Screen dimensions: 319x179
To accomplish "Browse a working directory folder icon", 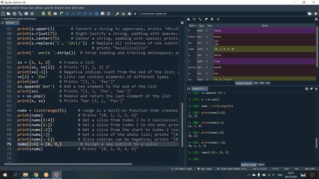I will click(x=310, y=13).
